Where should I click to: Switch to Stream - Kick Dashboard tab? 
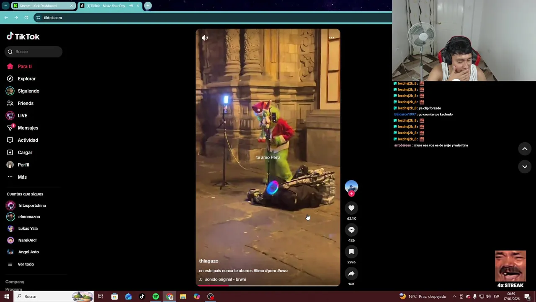click(x=44, y=6)
